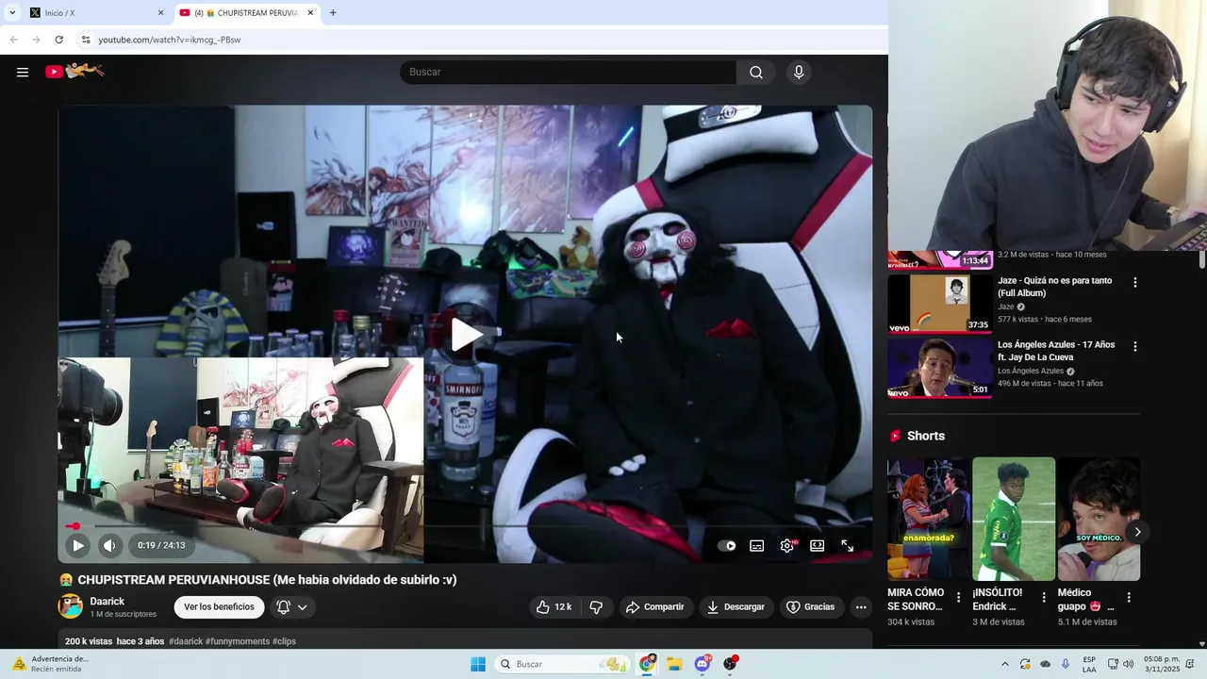Dislike the video with thumbs down

click(596, 606)
